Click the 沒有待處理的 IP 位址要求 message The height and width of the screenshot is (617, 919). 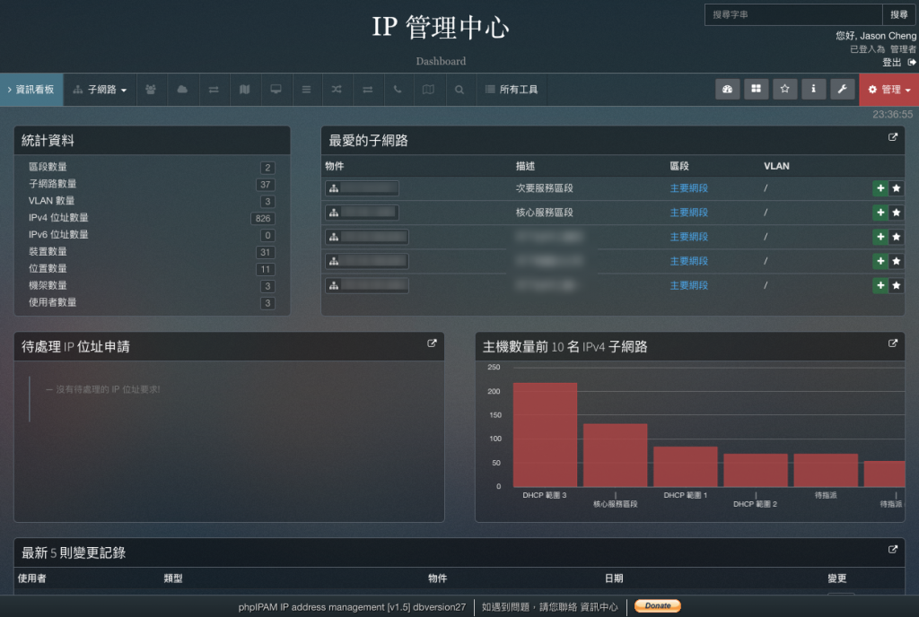click(x=102, y=389)
